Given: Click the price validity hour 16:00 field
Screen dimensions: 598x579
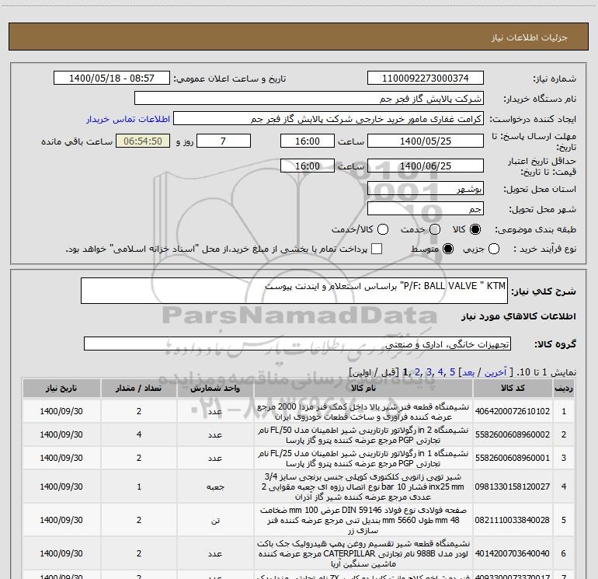Looking at the screenshot, I should point(308,166).
